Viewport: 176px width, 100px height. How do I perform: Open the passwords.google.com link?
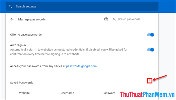[x=81, y=66]
